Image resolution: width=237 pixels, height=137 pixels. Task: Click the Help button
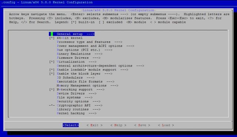click(118, 125)
